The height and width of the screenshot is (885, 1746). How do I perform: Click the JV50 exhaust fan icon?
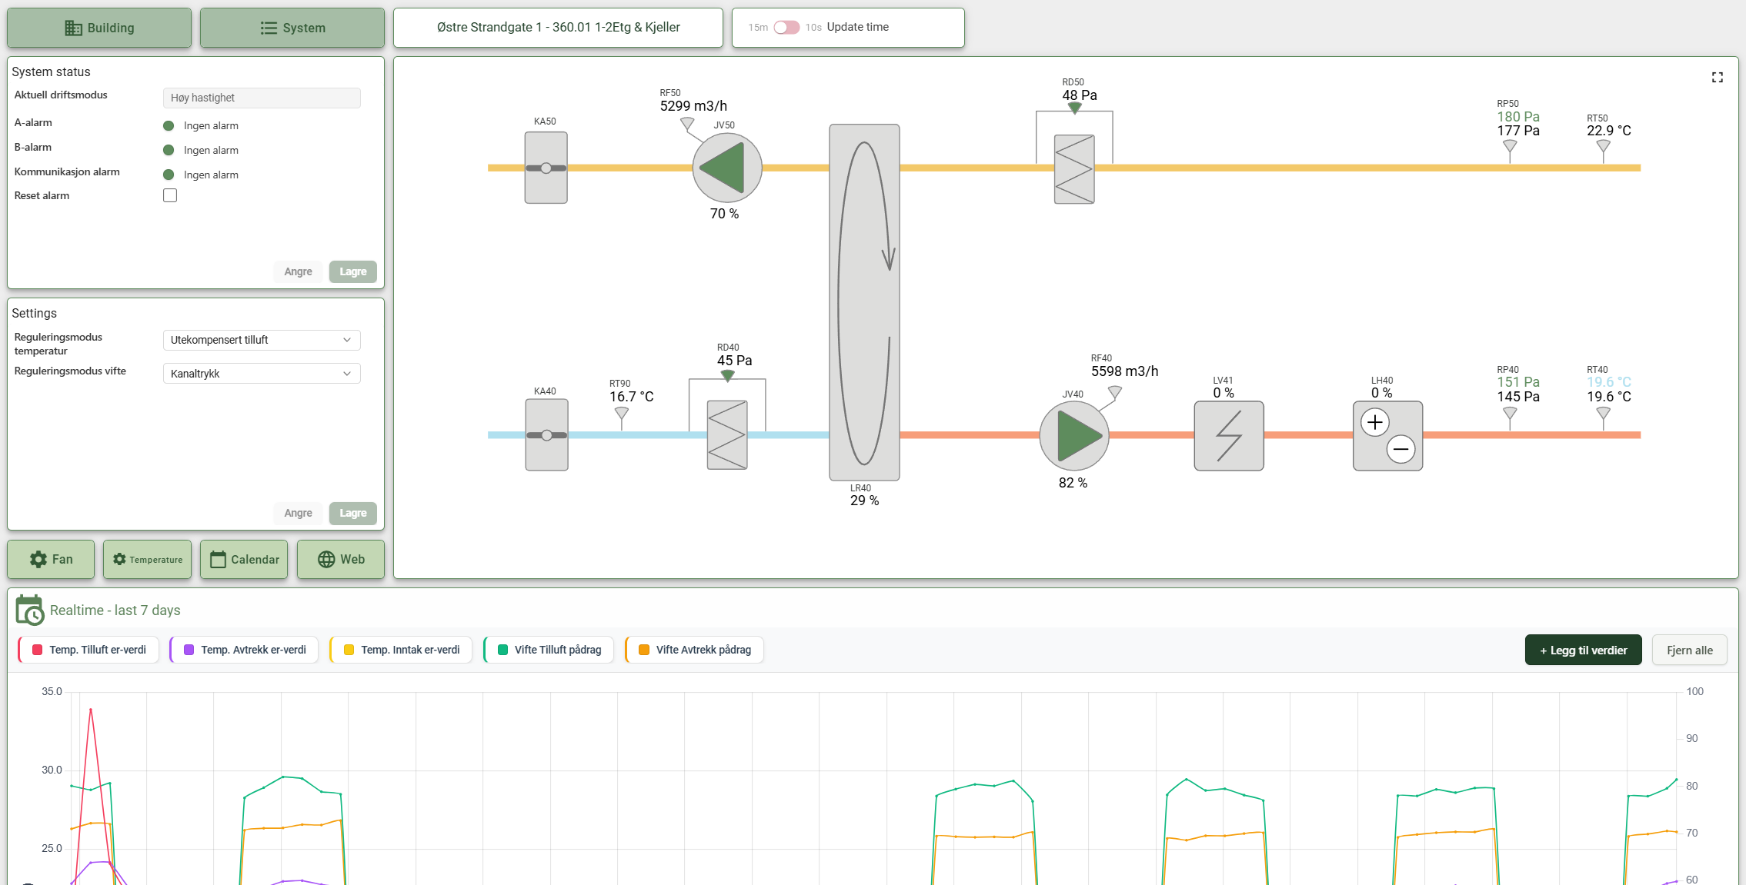pyautogui.click(x=727, y=168)
